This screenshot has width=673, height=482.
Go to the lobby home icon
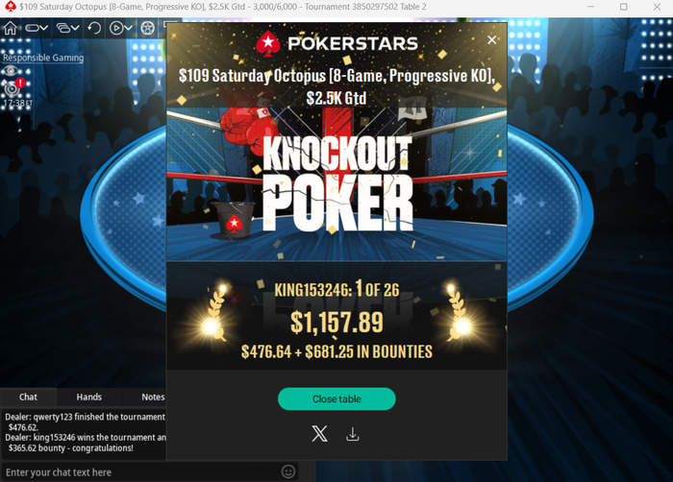(11, 28)
